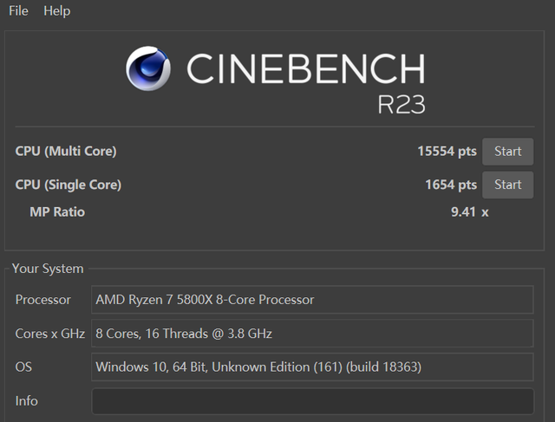Screen dimensions: 555x422
Task: Click the Windows 10 OS field
Action: pos(312,367)
